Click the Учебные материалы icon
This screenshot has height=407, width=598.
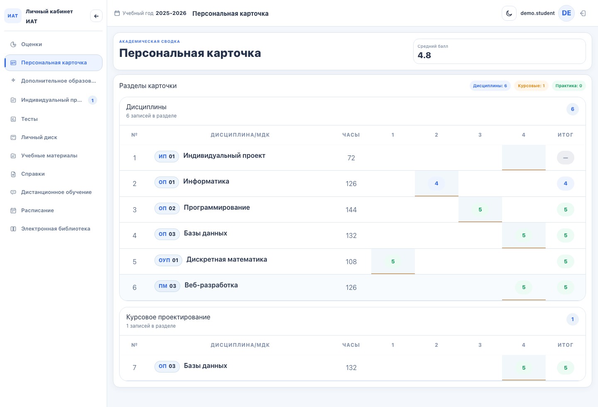[x=13, y=156]
